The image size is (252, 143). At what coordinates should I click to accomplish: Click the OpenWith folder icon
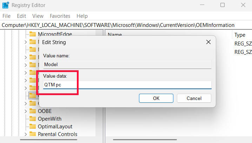(33, 119)
